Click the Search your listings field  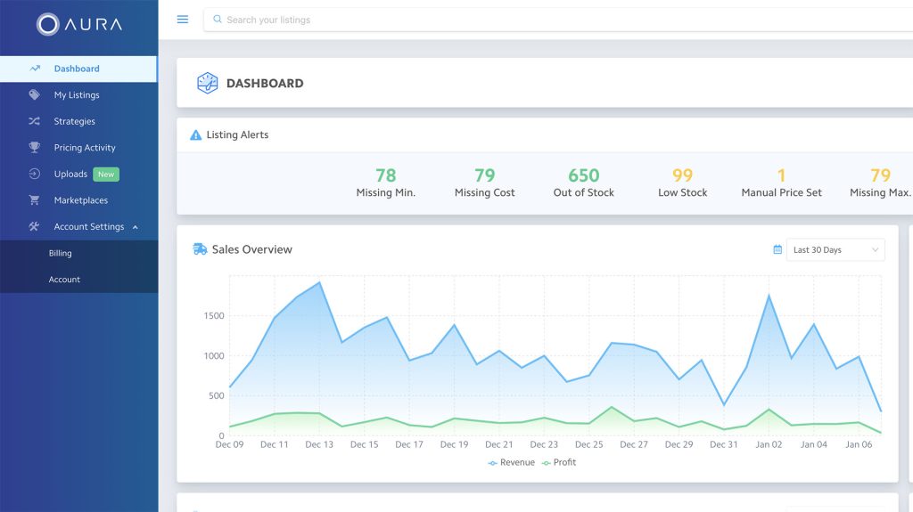[558, 20]
